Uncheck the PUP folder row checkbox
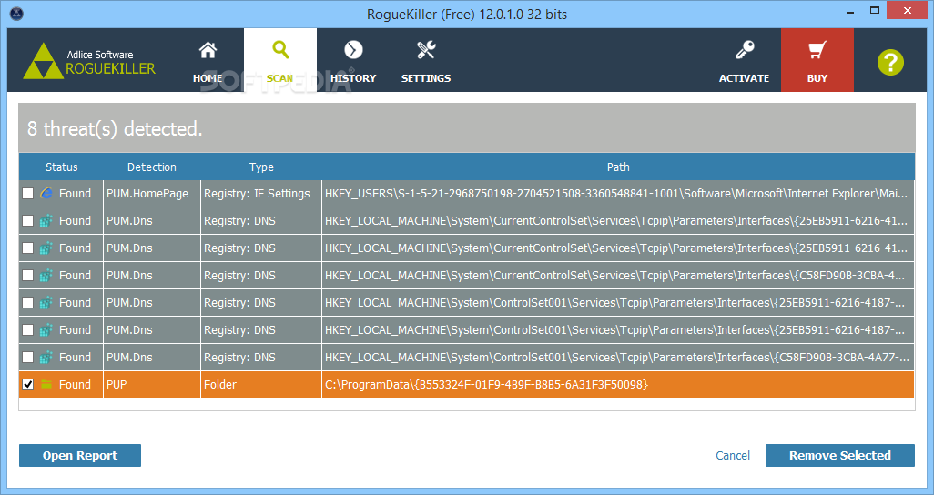The width and height of the screenshot is (934, 495). pos(27,385)
